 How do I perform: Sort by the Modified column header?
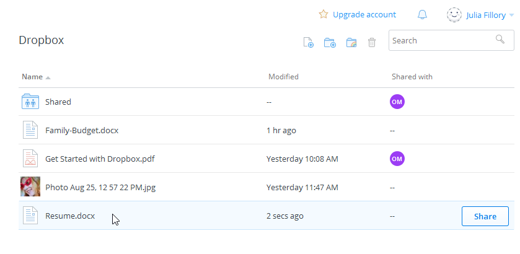tap(283, 77)
